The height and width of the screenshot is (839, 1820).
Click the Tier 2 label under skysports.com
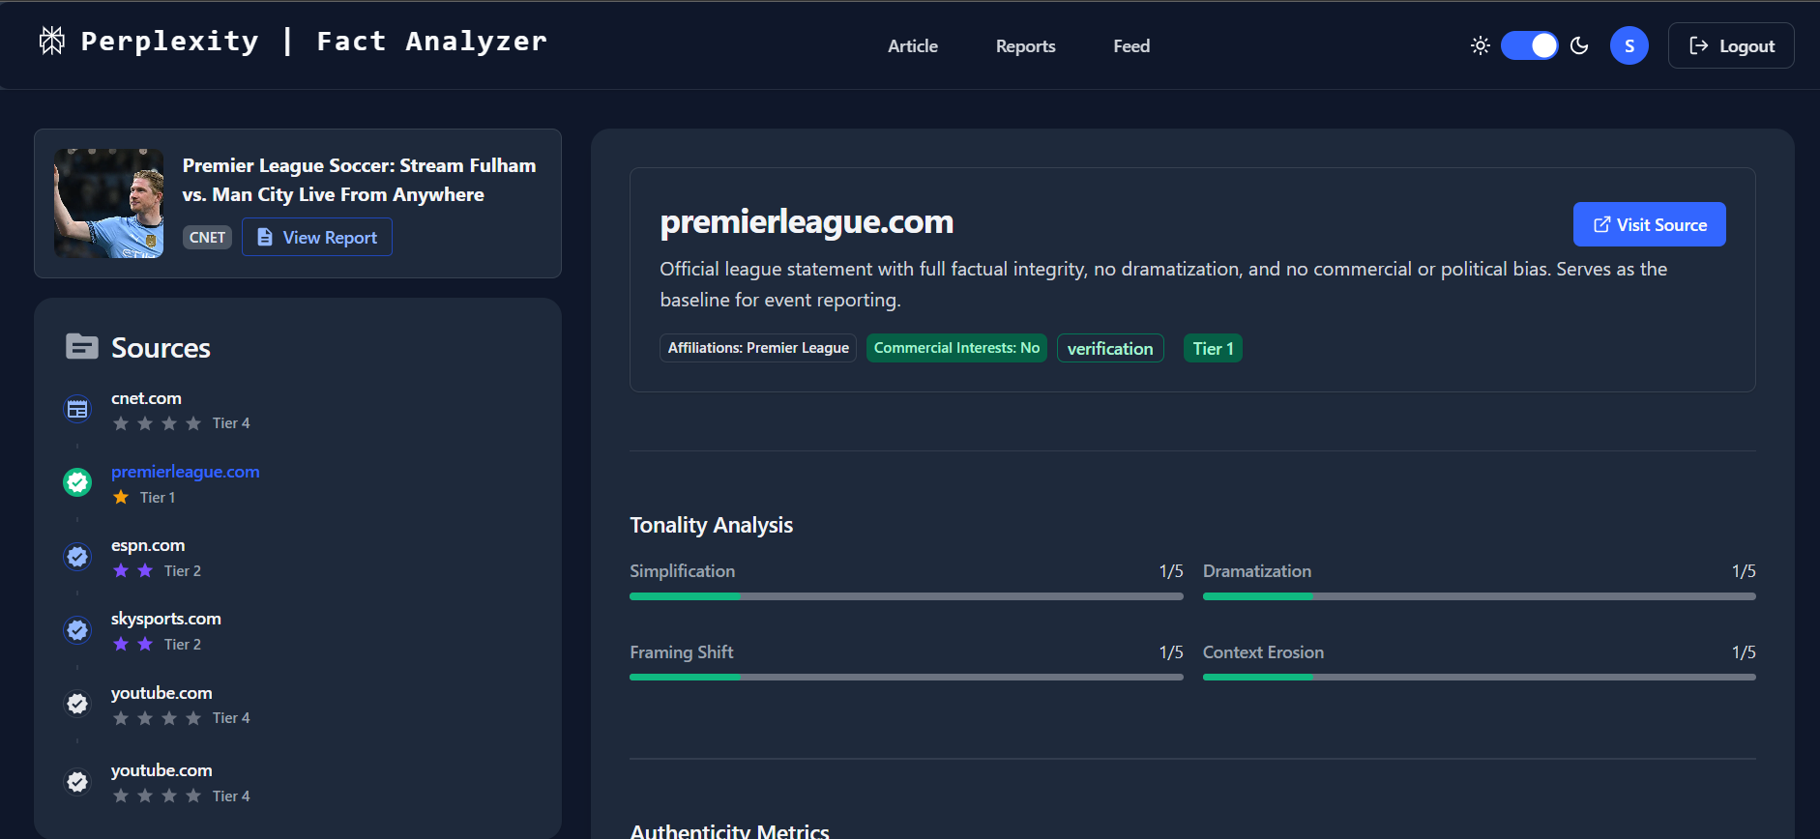click(x=183, y=644)
